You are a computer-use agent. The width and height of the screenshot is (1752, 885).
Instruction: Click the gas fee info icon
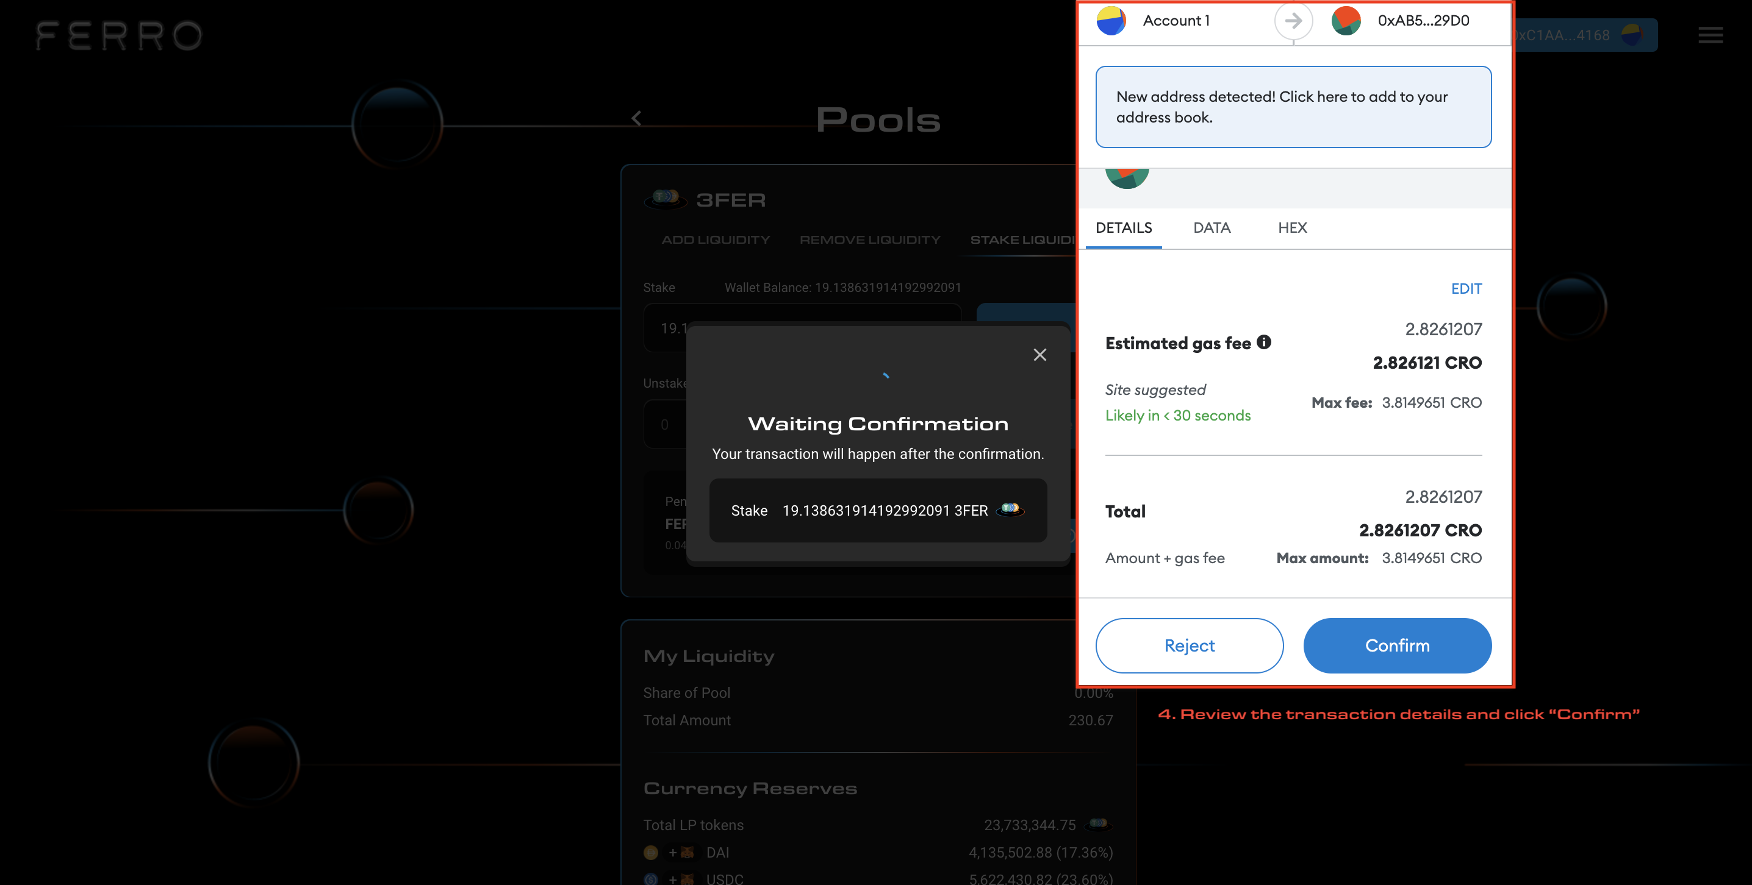1263,342
